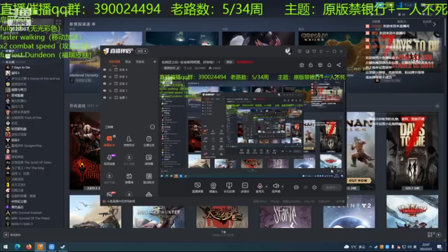Switch to Steam from the taskbar
This screenshot has width=448, height=252.
click(x=63, y=247)
